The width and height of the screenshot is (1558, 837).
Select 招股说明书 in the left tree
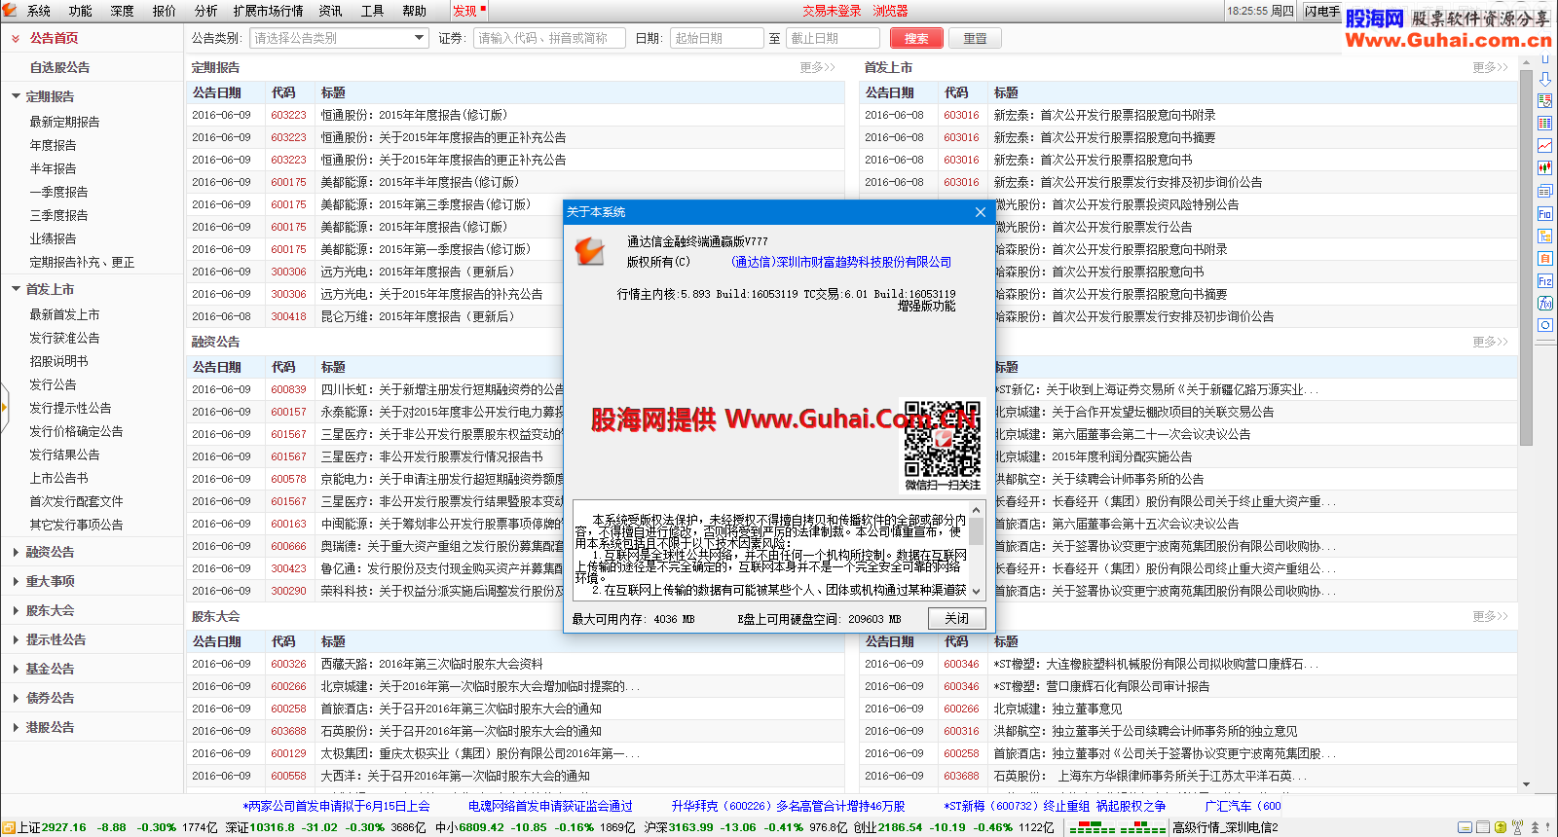coord(58,361)
